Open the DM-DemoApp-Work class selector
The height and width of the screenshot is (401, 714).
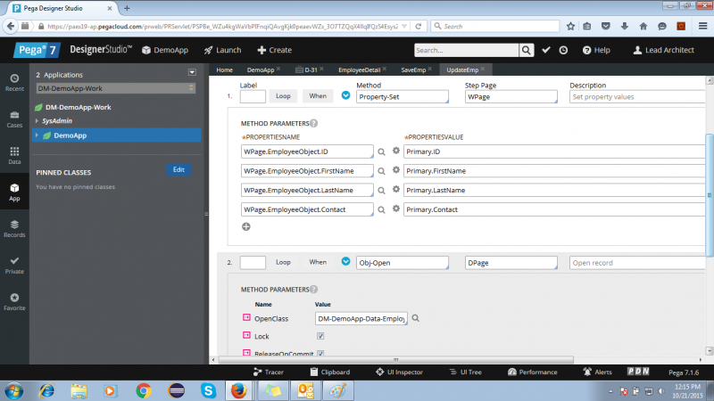pos(116,88)
